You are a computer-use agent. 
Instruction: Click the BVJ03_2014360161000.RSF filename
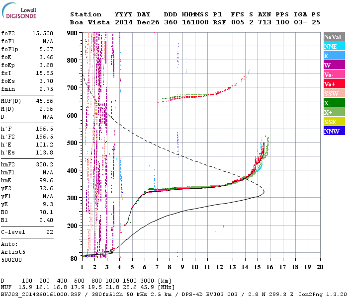pyautogui.click(x=41, y=295)
